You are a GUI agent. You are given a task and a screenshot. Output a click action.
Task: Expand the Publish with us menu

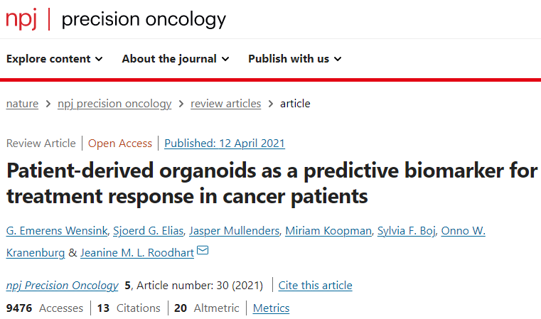click(x=295, y=59)
